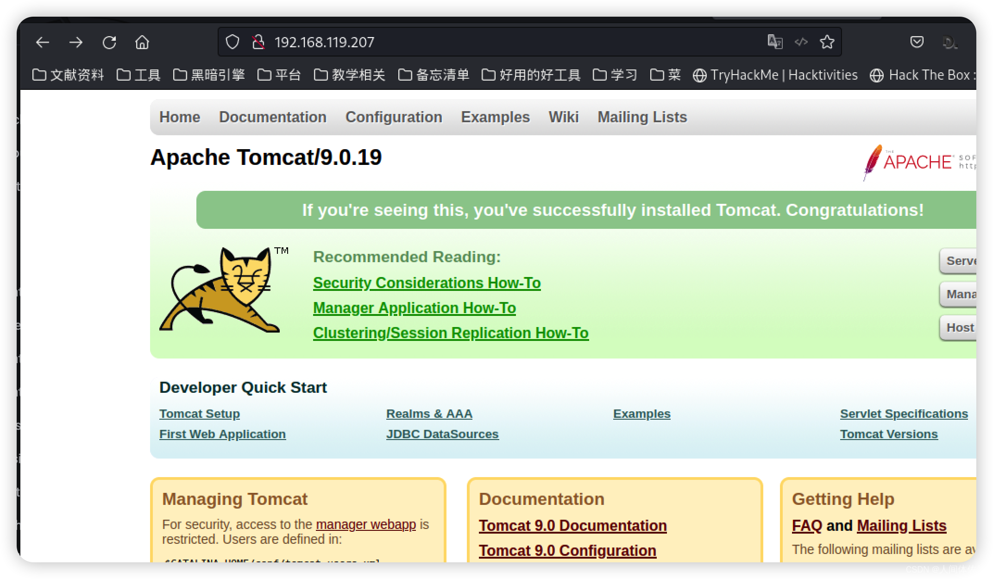The width and height of the screenshot is (993, 579).
Task: Select Mailing Lists in Tomcat navigation
Action: pyautogui.click(x=642, y=117)
